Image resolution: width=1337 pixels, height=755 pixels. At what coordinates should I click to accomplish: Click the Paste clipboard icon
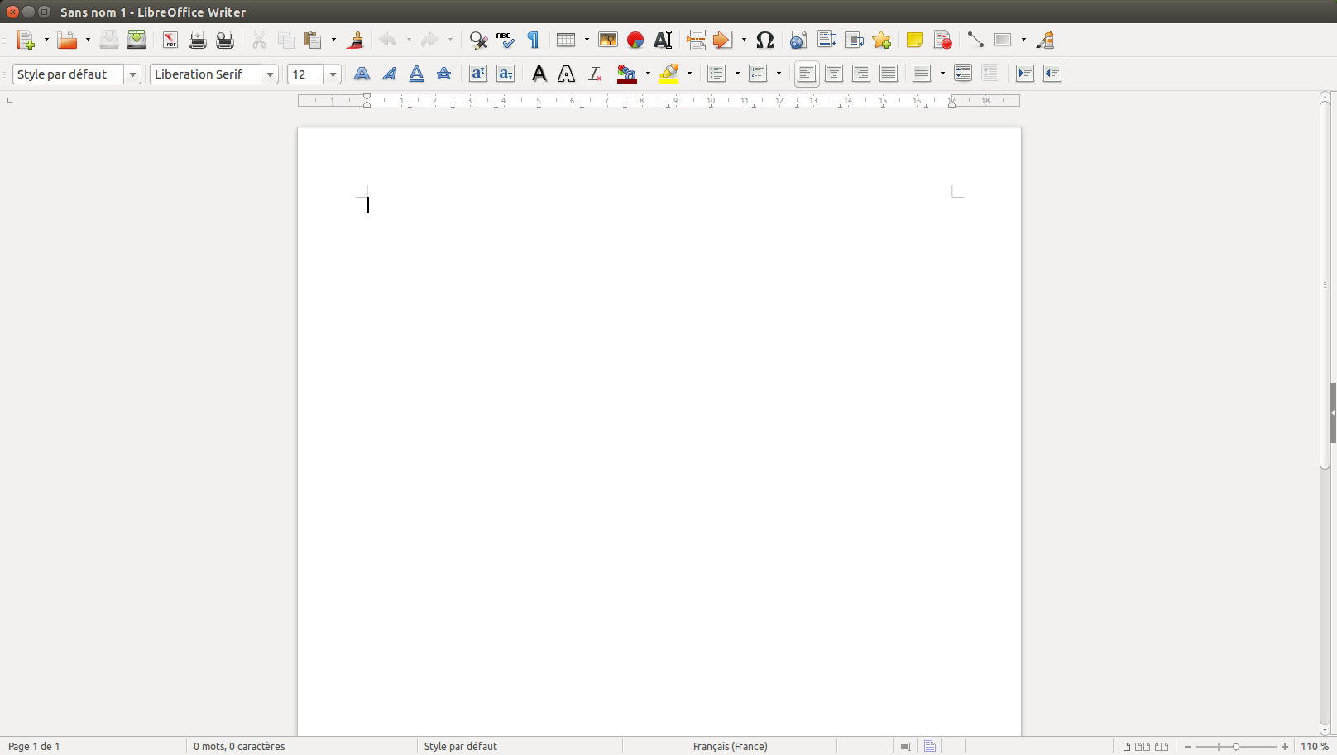coord(313,40)
